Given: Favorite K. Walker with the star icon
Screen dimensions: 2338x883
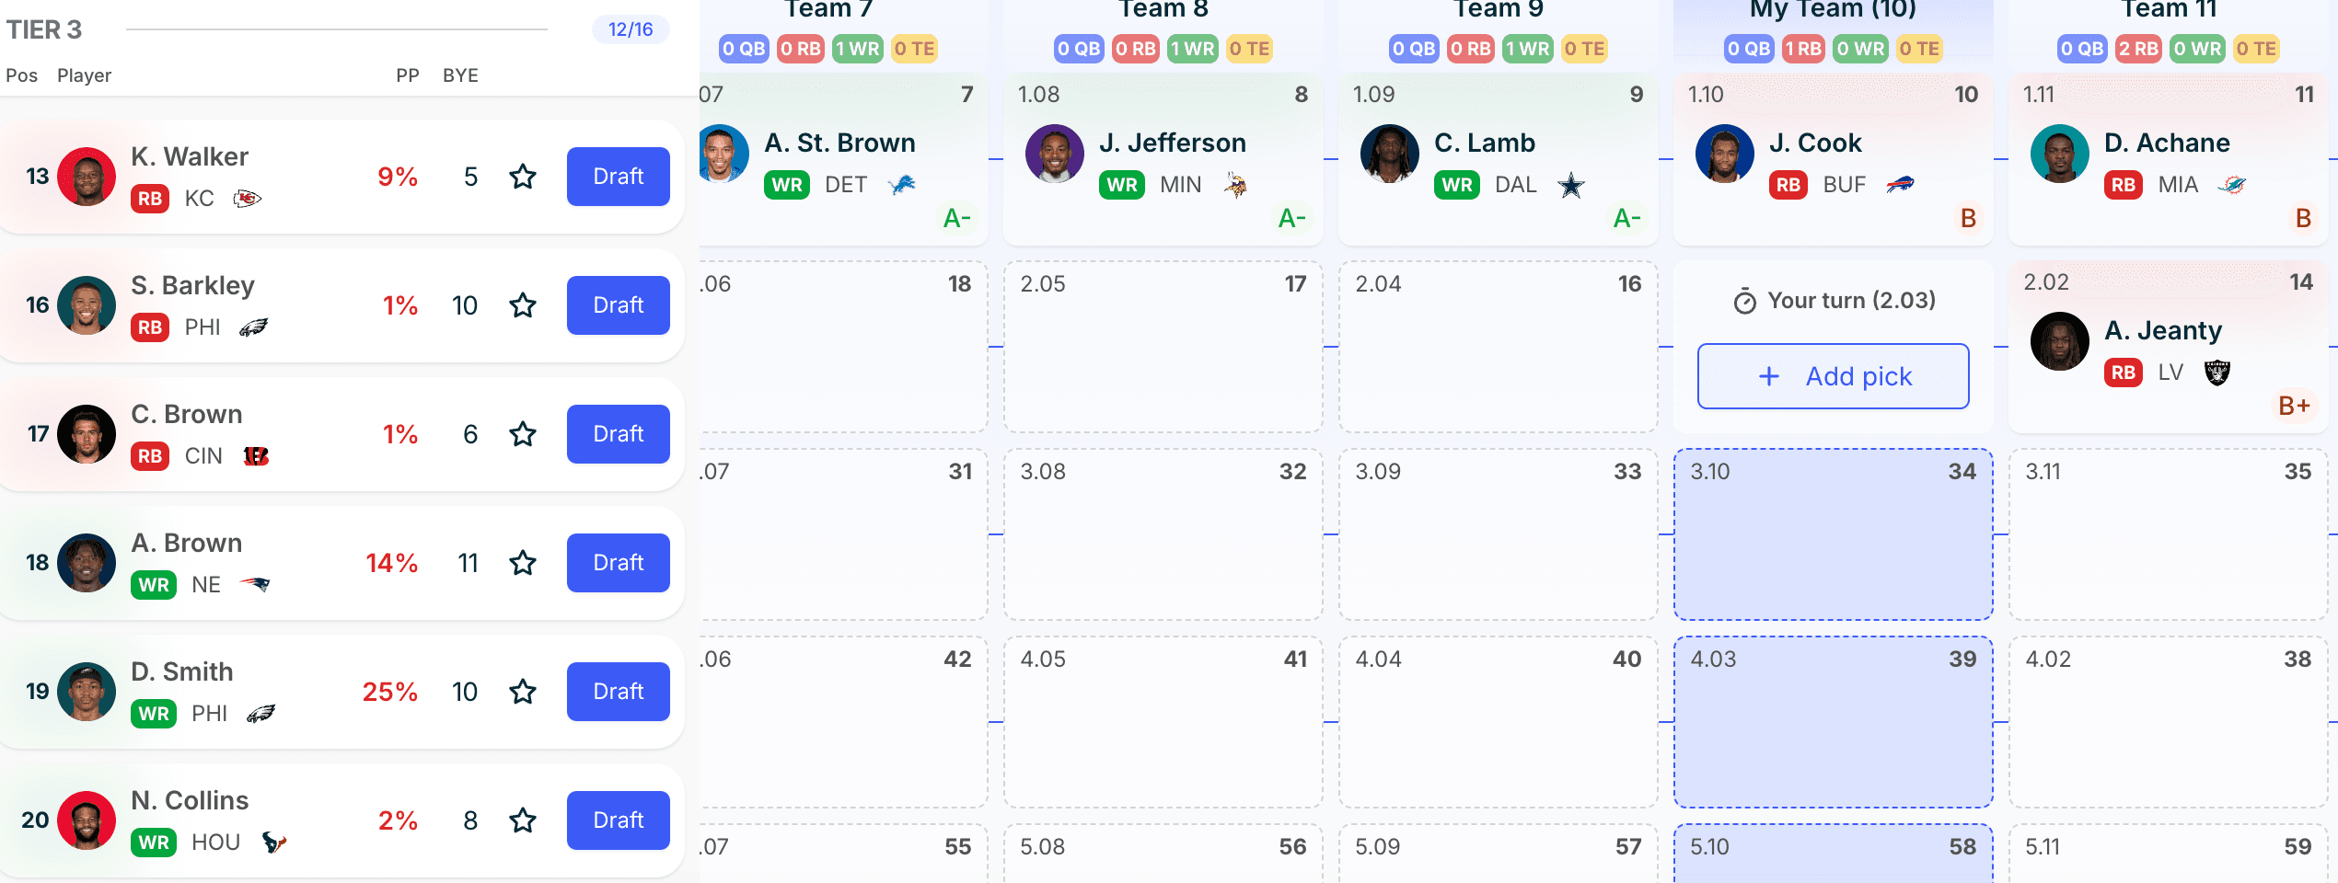Looking at the screenshot, I should tap(523, 177).
